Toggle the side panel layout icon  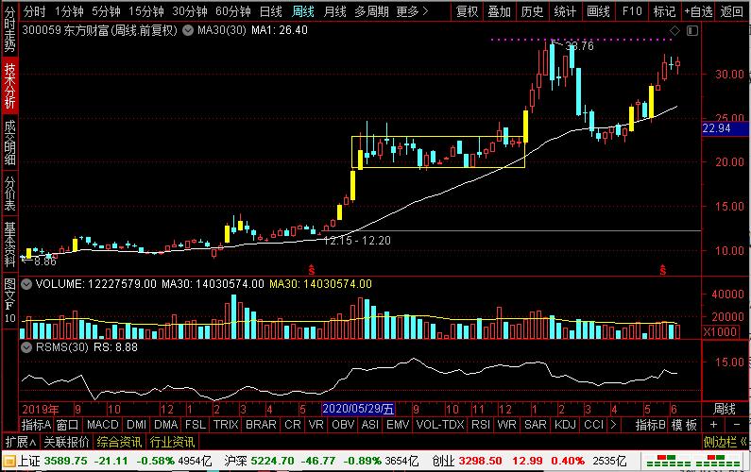point(692,31)
